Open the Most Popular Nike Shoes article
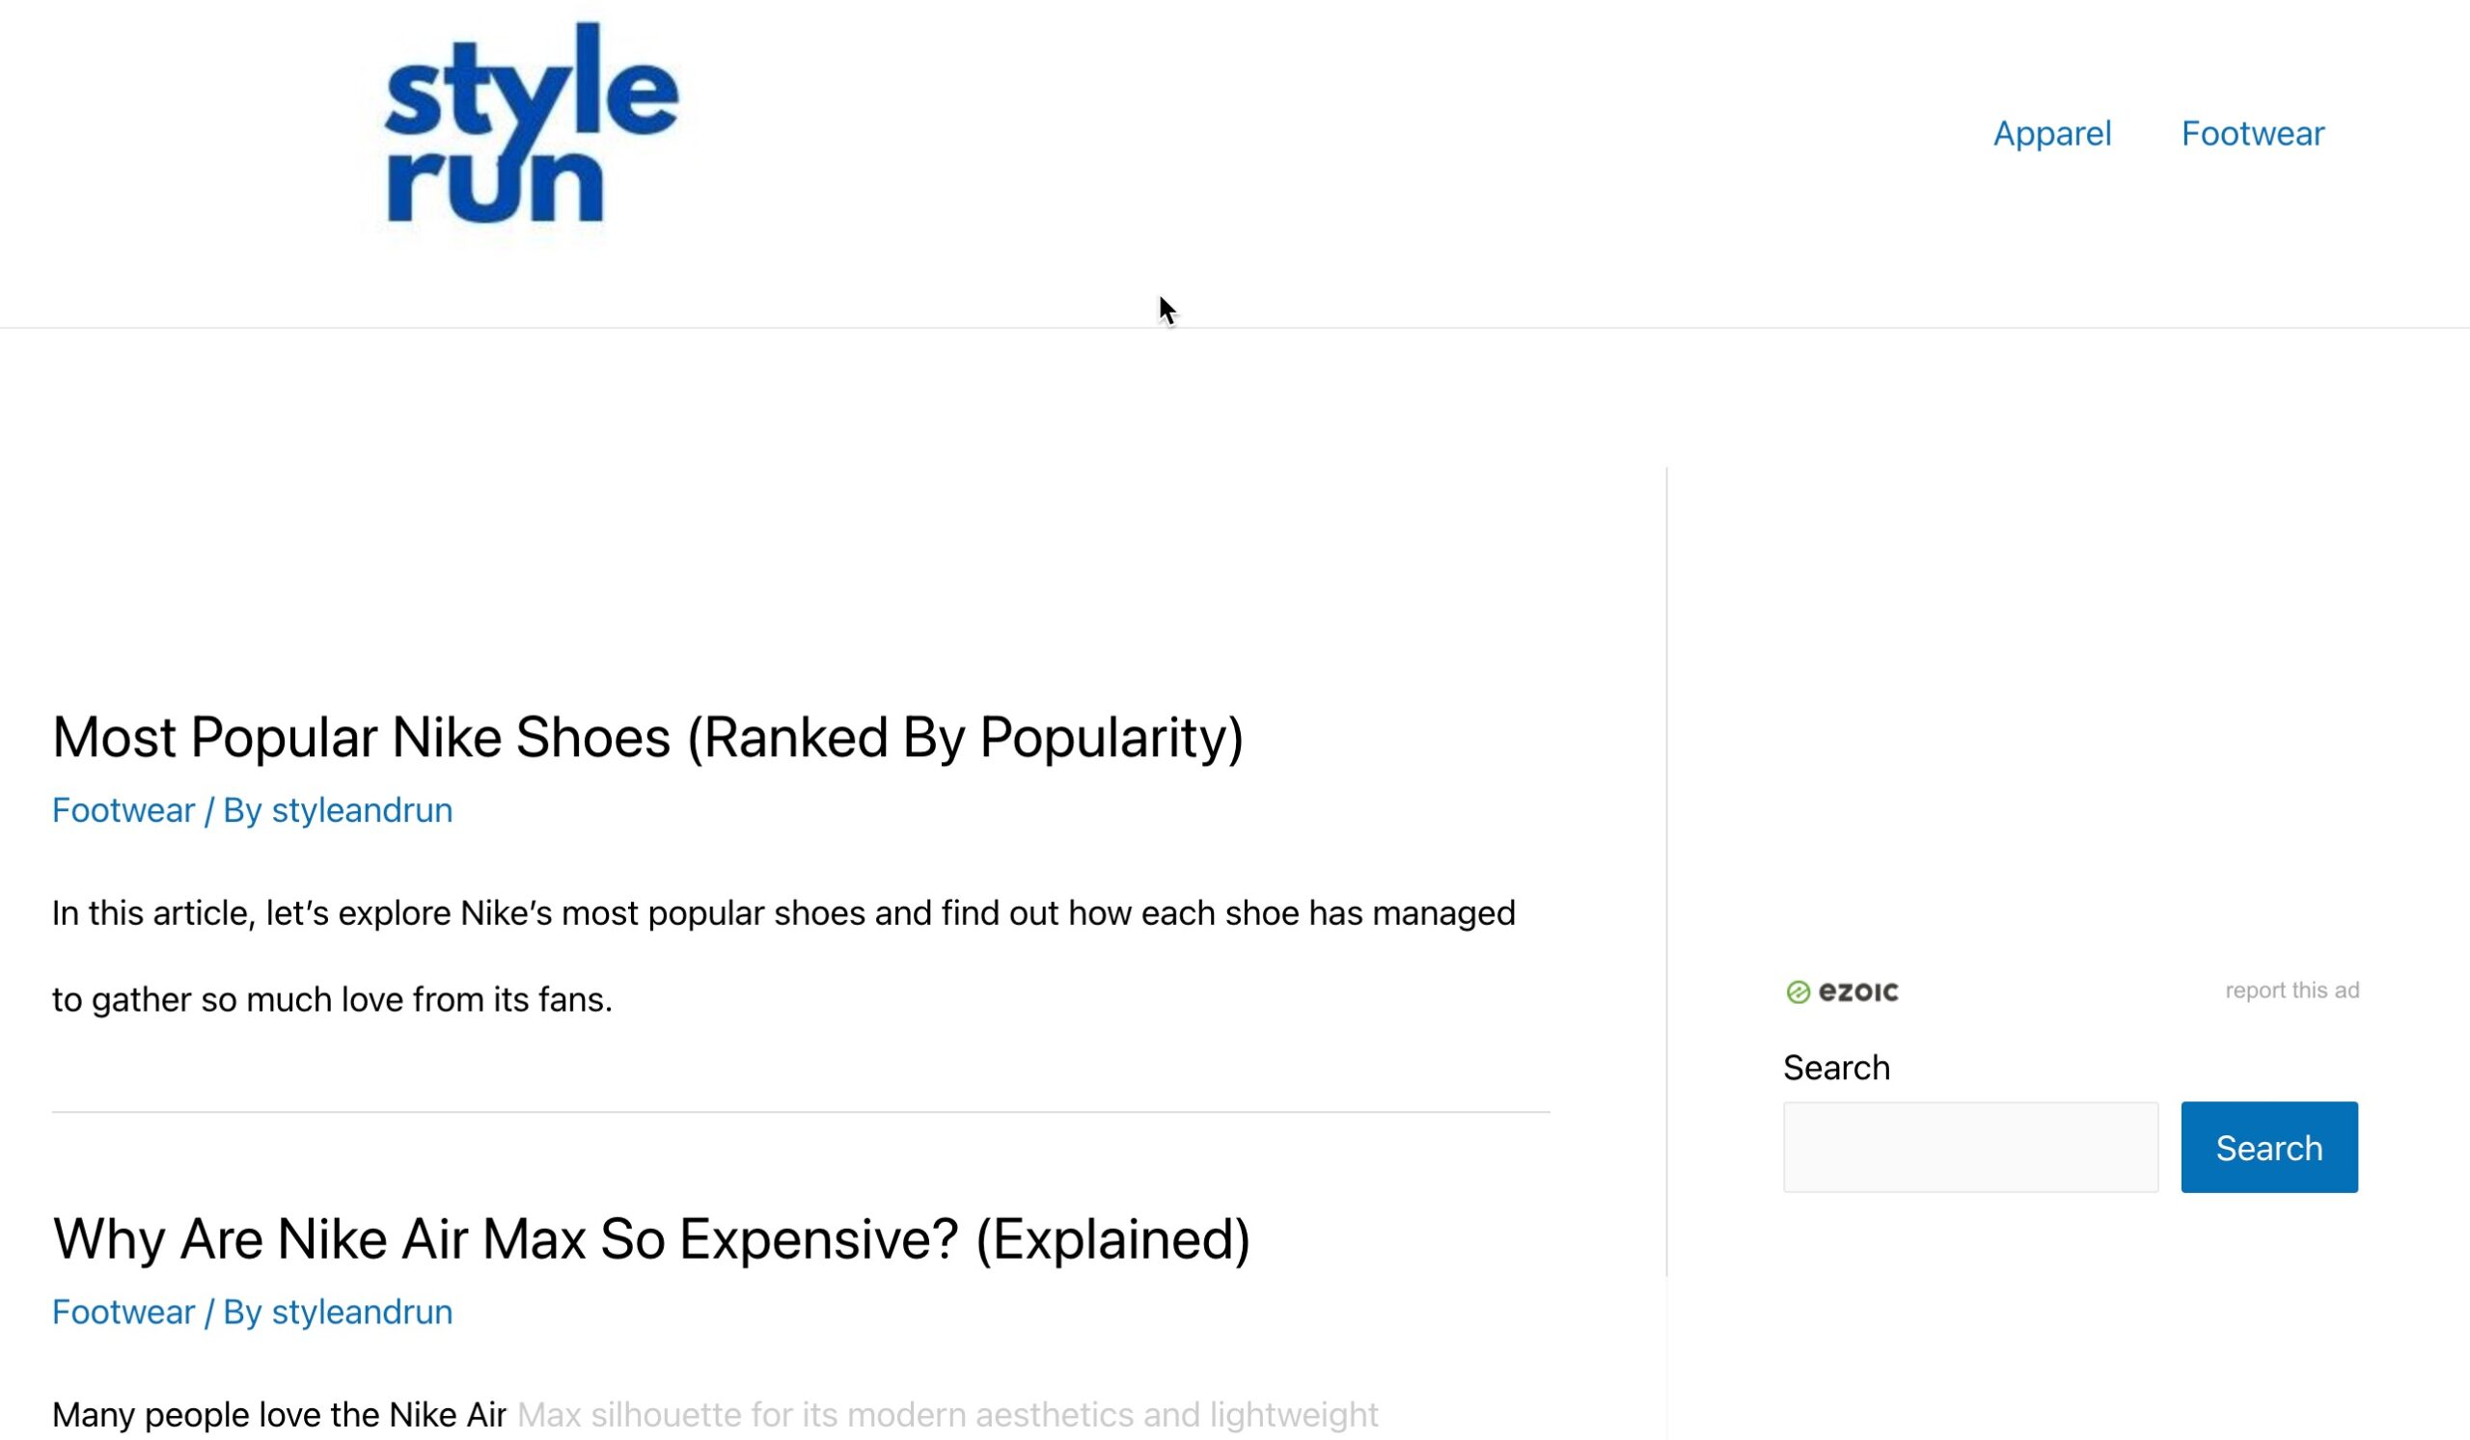Image resolution: width=2470 pixels, height=1440 pixels. 646,737
